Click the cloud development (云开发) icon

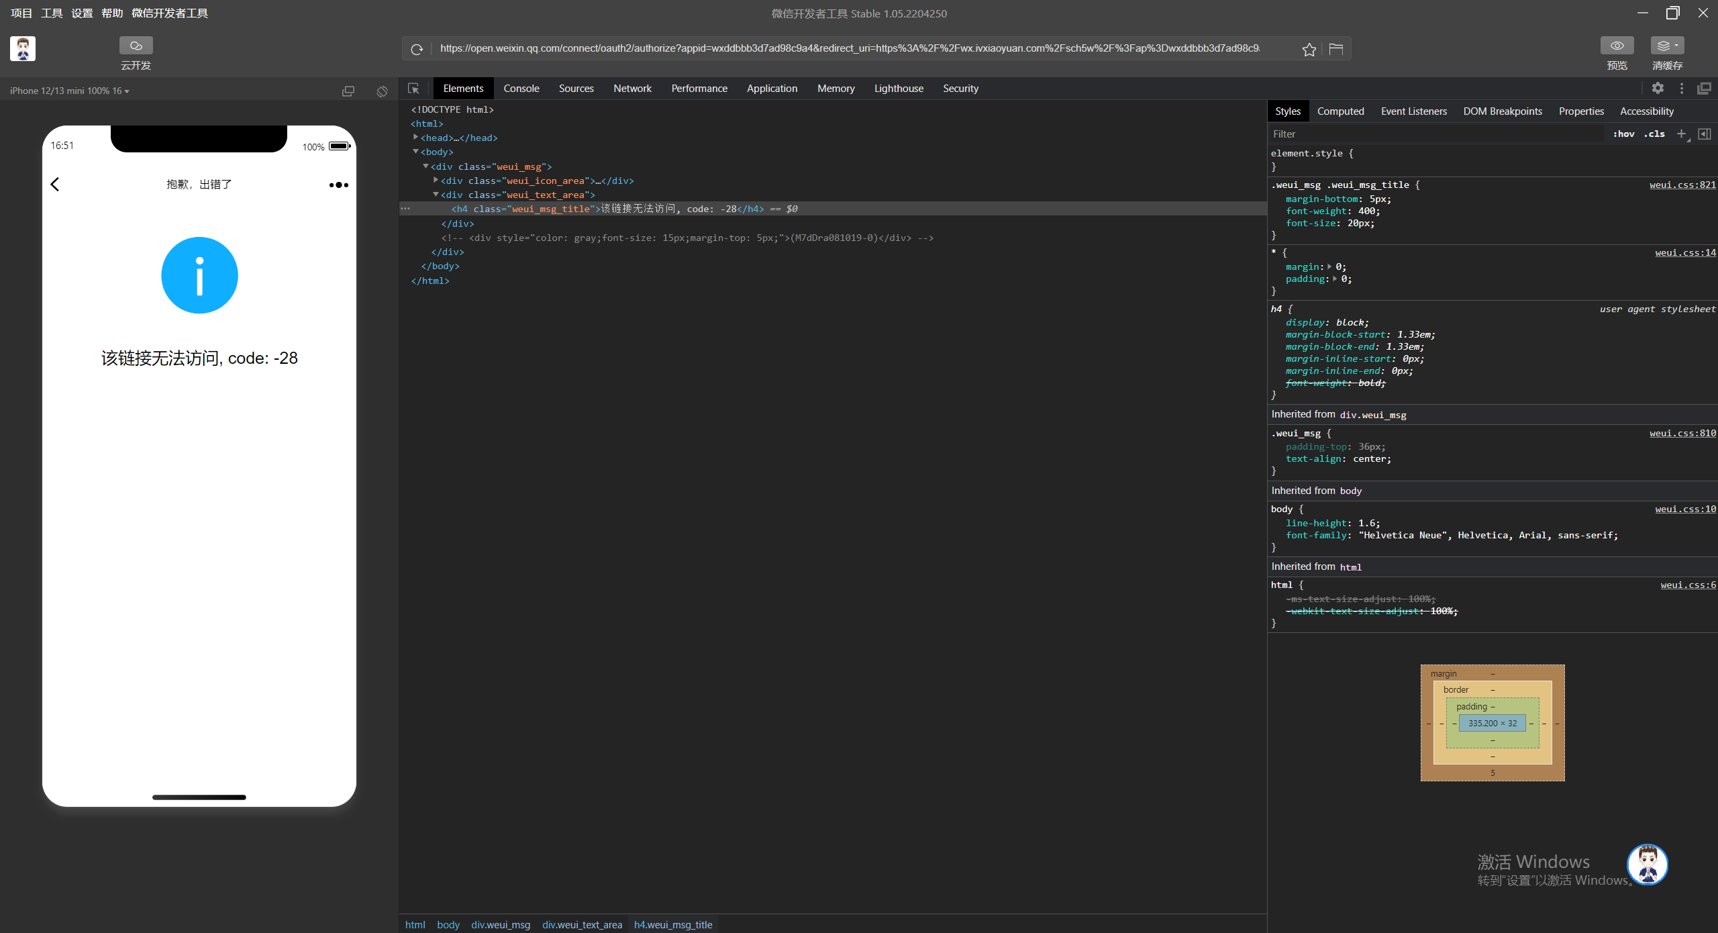(136, 46)
